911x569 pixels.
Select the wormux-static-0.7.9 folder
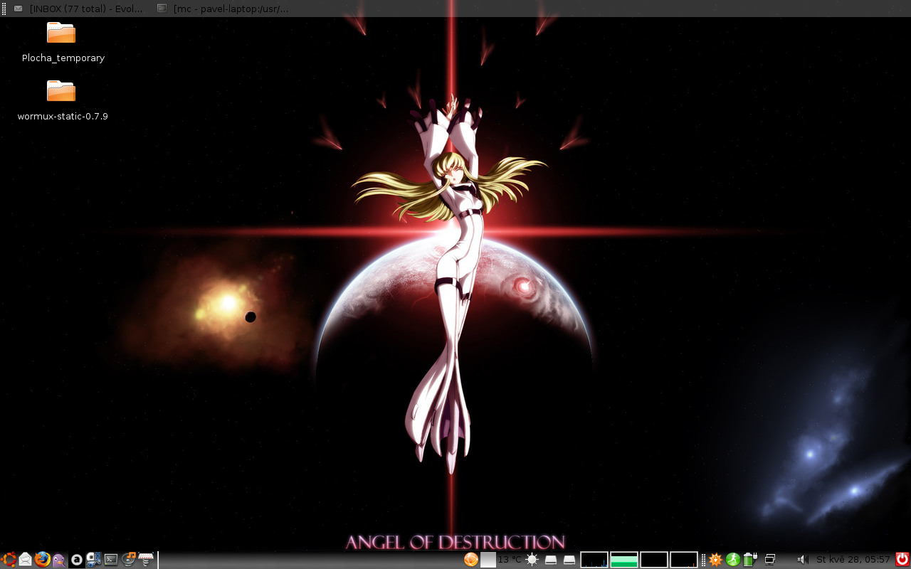61,91
